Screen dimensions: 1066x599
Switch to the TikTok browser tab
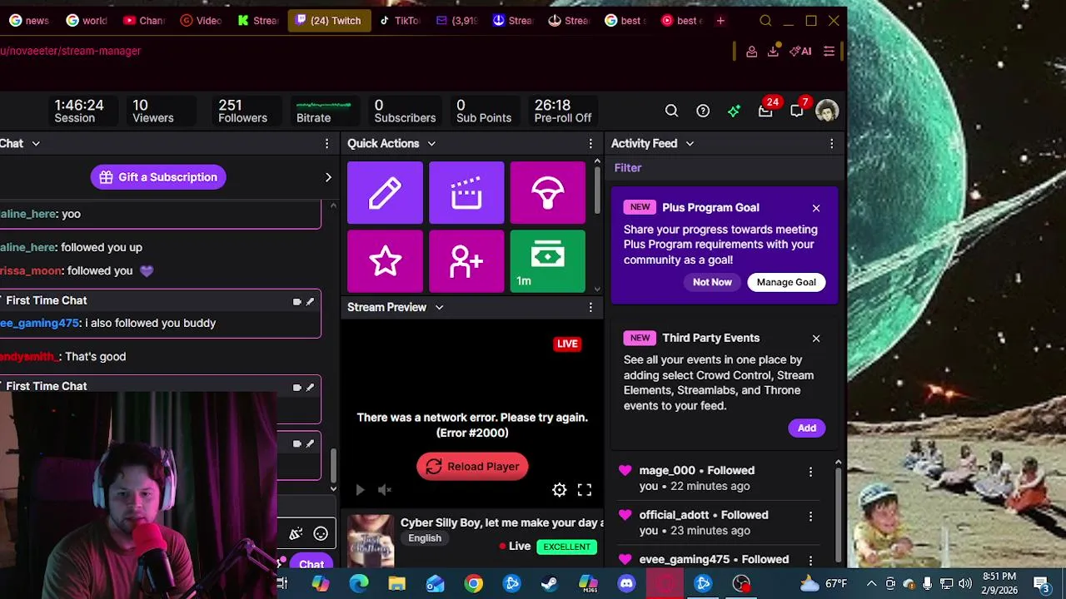[x=400, y=21]
